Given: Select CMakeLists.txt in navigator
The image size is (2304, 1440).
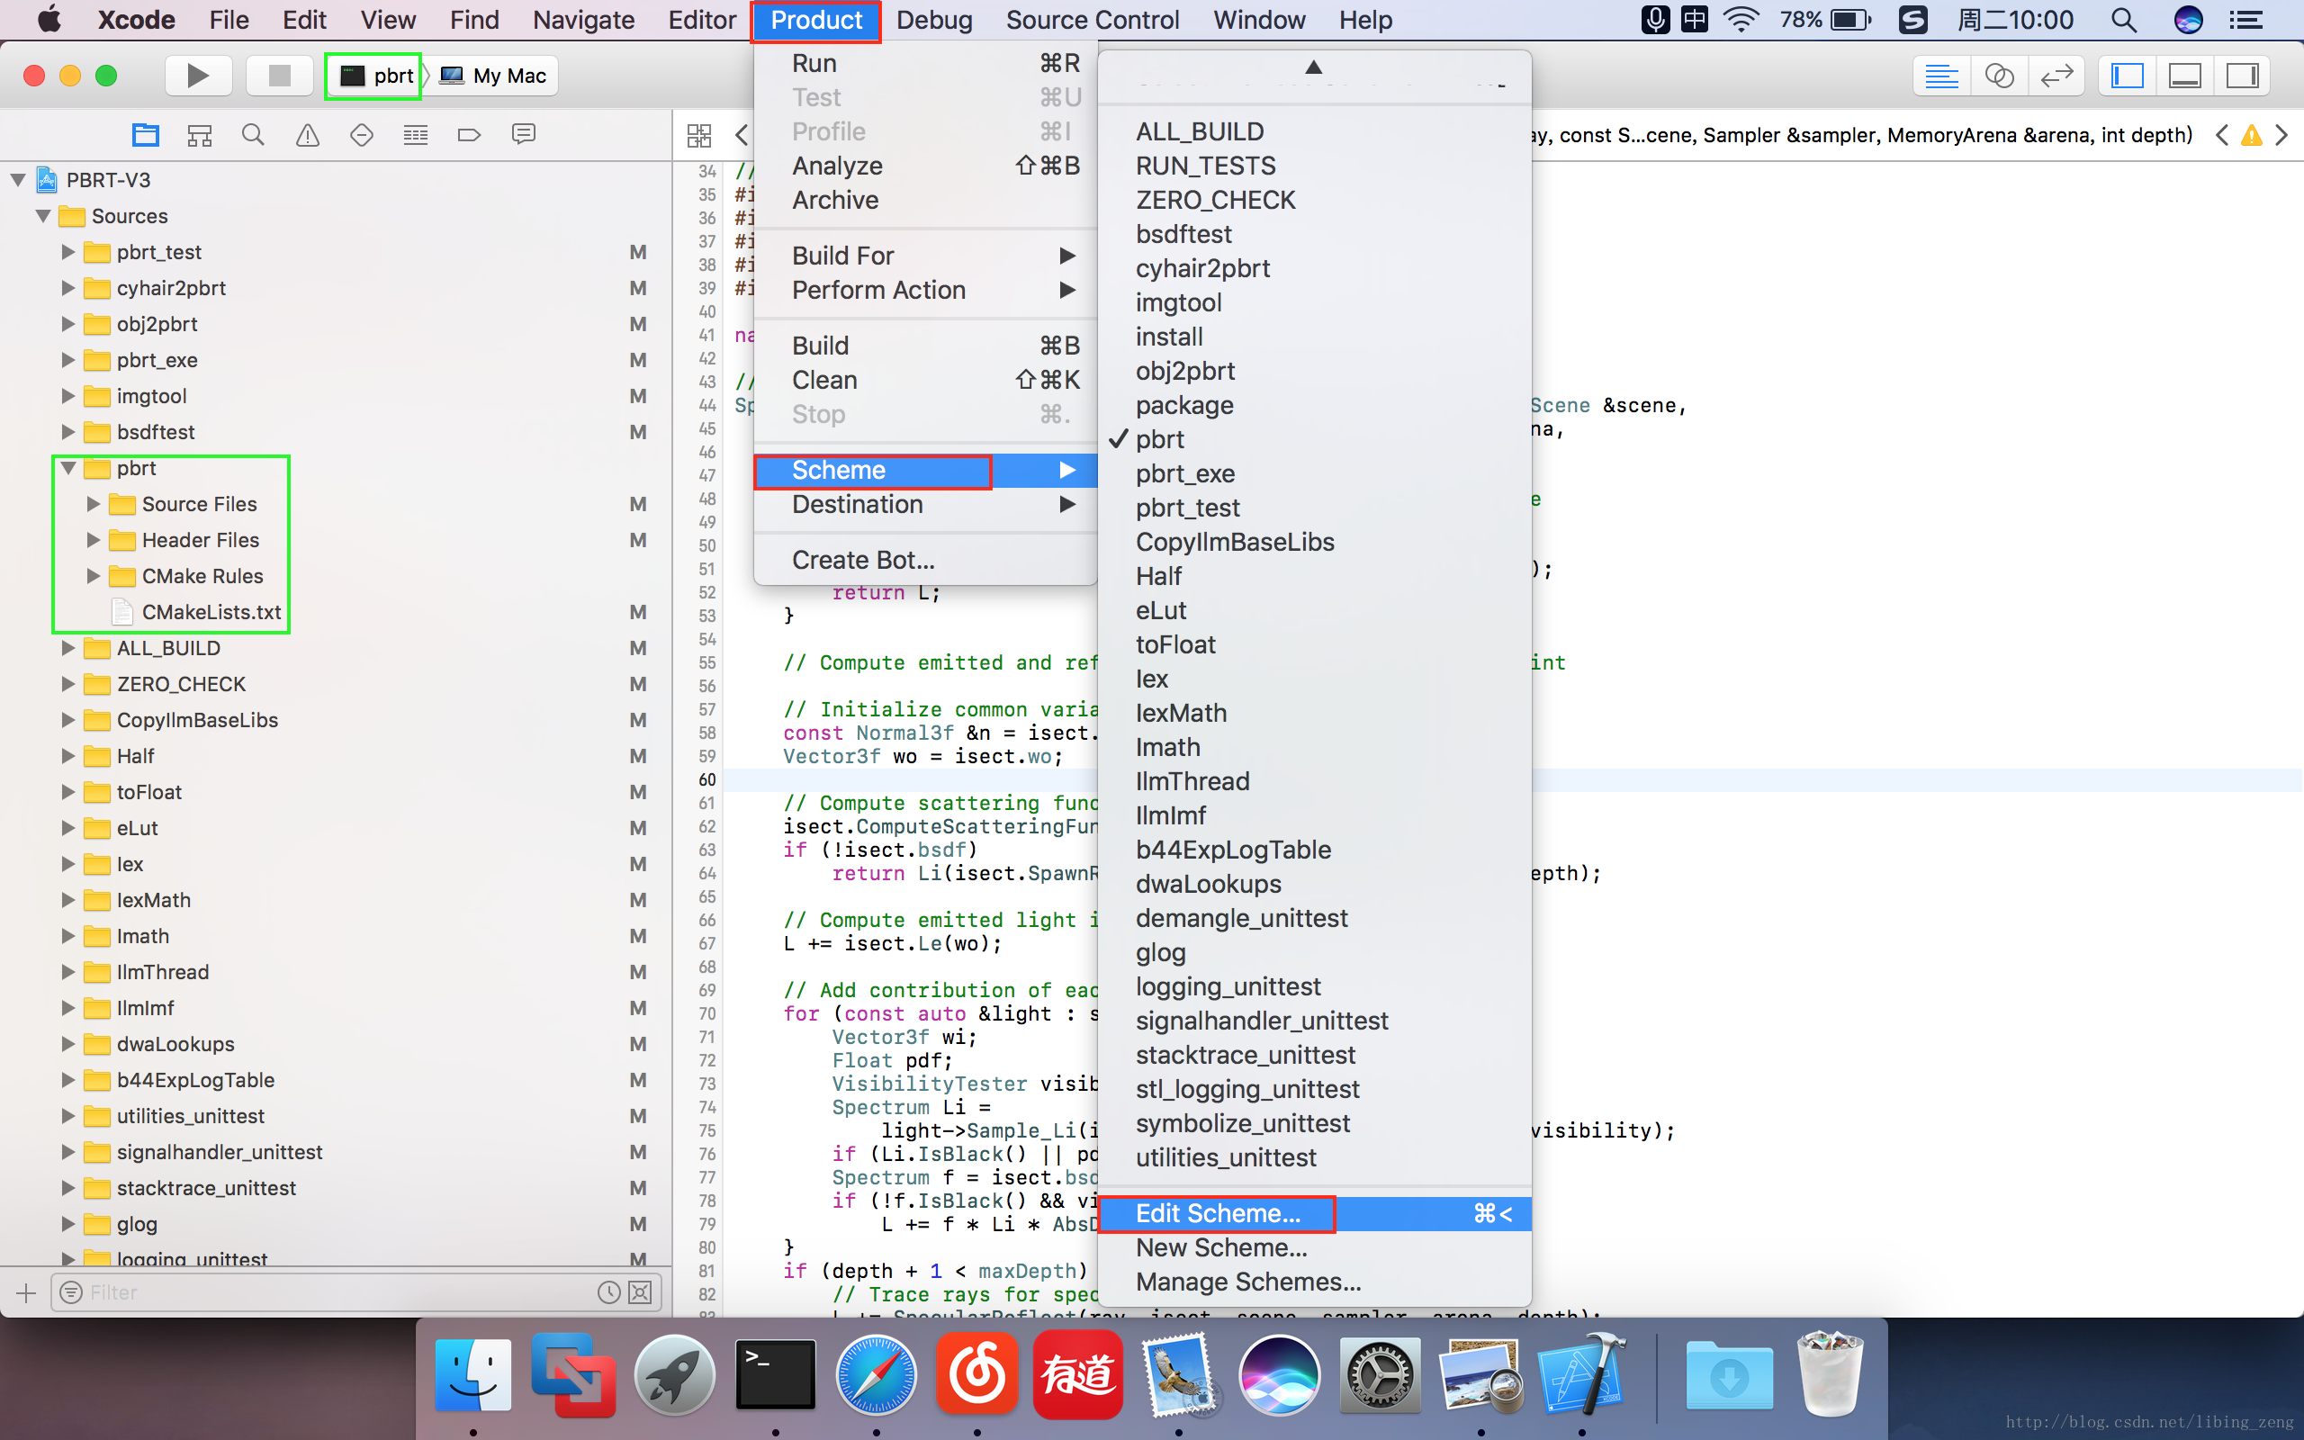Looking at the screenshot, I should click(211, 612).
